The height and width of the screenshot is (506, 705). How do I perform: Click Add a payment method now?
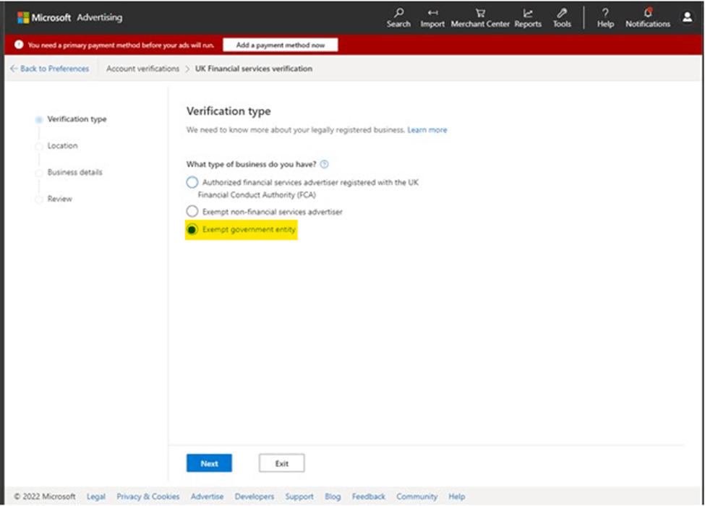point(280,45)
